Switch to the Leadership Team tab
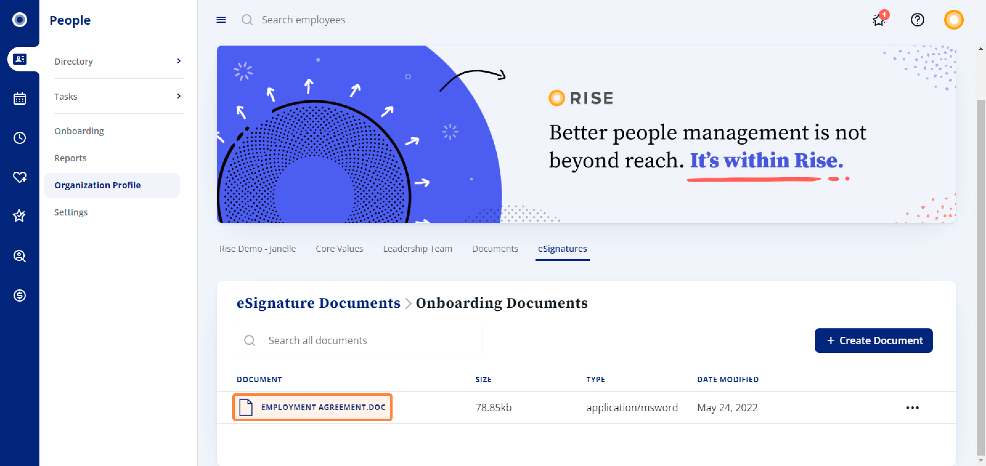 (417, 248)
